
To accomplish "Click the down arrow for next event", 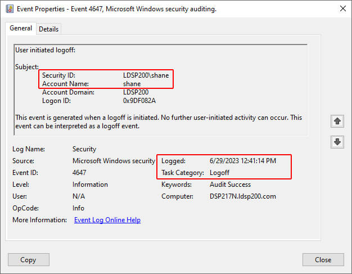I will [x=337, y=142].
